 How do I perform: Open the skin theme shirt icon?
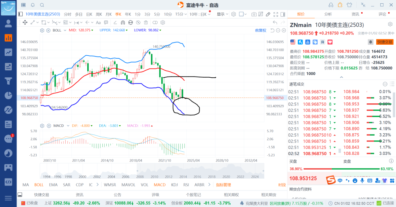pyautogui.click(x=349, y=5)
